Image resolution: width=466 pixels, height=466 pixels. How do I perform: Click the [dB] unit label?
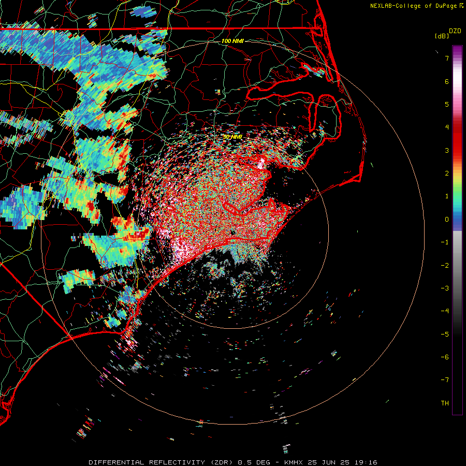442,36
